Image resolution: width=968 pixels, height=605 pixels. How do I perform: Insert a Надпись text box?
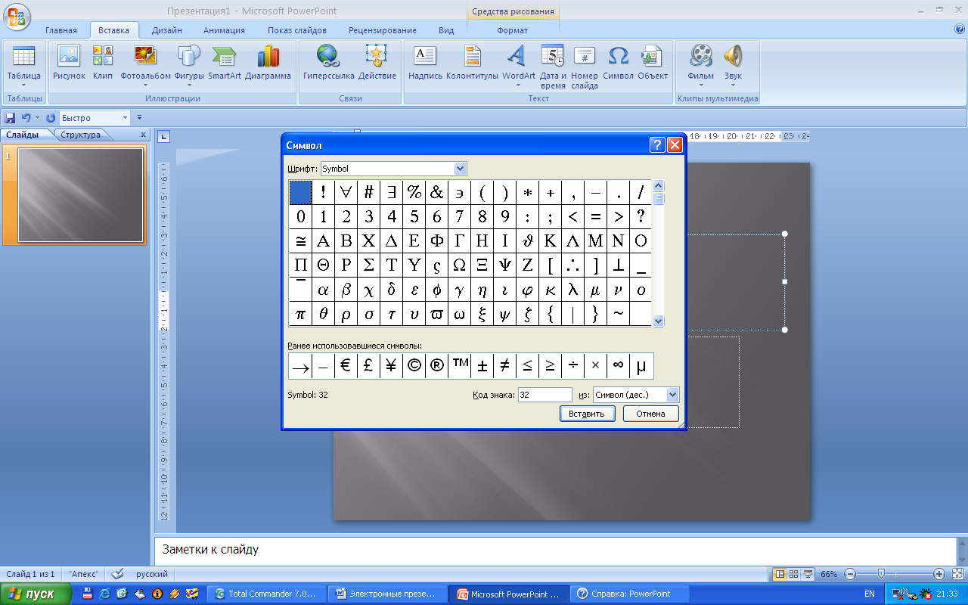click(x=425, y=63)
